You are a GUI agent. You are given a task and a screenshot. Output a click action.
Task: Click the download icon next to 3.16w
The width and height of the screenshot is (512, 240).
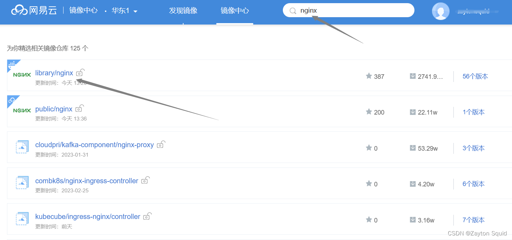point(412,220)
